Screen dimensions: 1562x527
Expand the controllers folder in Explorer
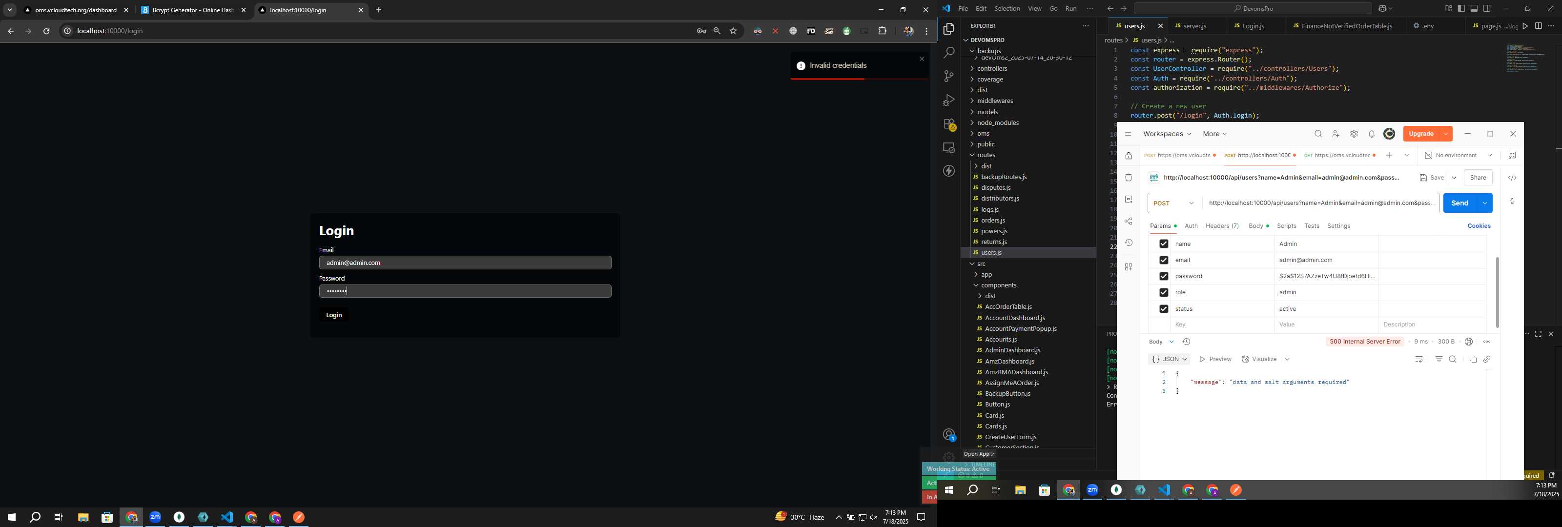991,68
